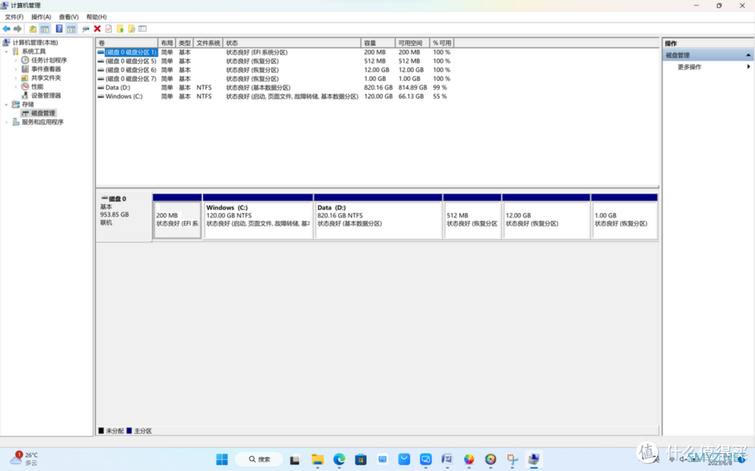Launch Microsoft Edge from the taskbar
The width and height of the screenshot is (755, 471).
pyautogui.click(x=339, y=459)
